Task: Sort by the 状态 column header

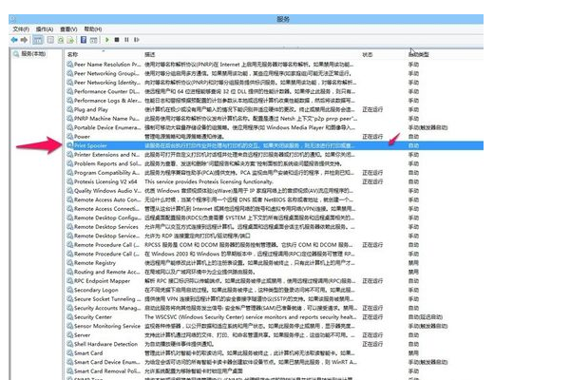Action: tap(369, 54)
